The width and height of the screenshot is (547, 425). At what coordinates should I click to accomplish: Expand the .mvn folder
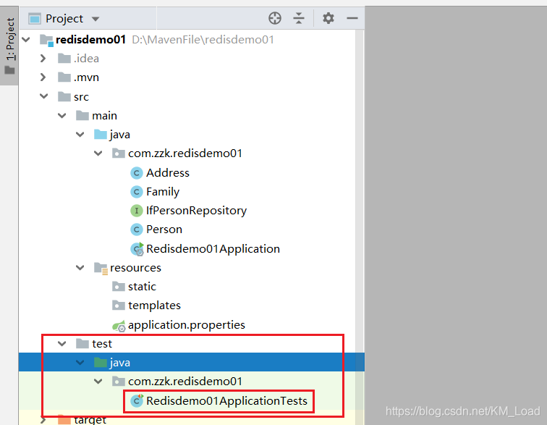(x=43, y=77)
